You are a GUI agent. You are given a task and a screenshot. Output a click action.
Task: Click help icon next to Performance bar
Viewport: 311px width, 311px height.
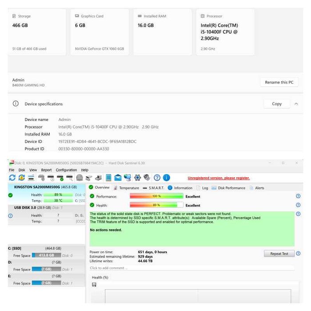point(298,196)
